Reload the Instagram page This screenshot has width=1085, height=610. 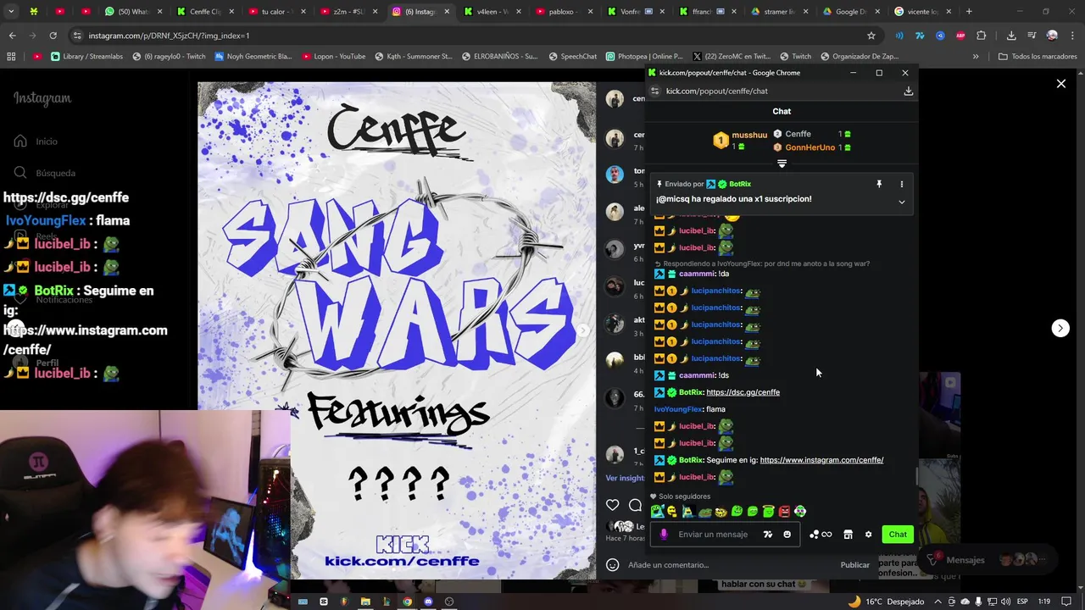tap(53, 36)
